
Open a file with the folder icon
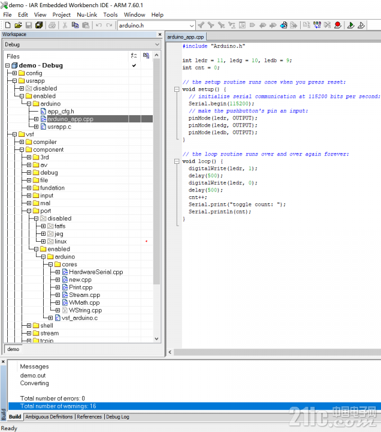point(18,25)
